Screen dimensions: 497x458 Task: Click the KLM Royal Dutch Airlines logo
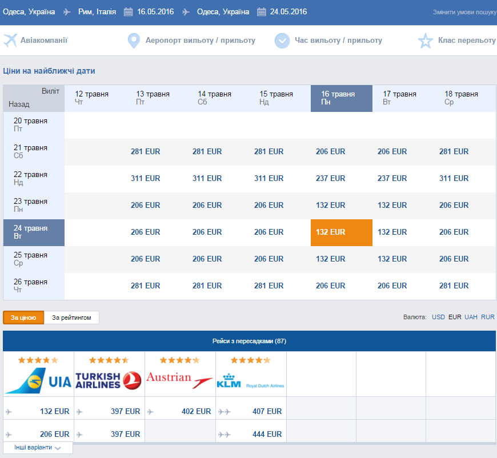point(250,381)
